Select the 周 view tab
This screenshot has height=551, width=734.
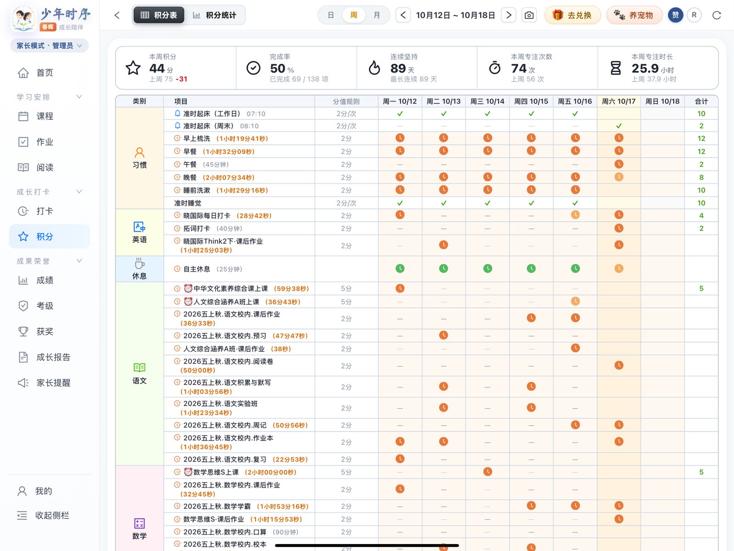354,15
